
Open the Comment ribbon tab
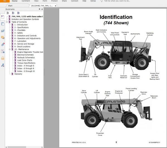26,1
